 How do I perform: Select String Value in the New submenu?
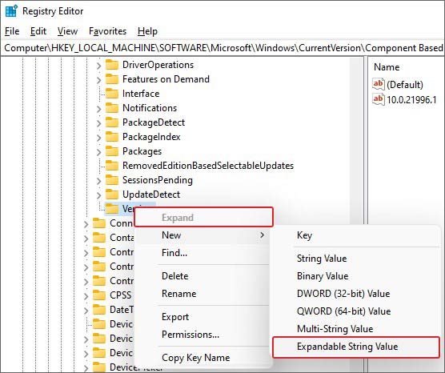pos(356,259)
